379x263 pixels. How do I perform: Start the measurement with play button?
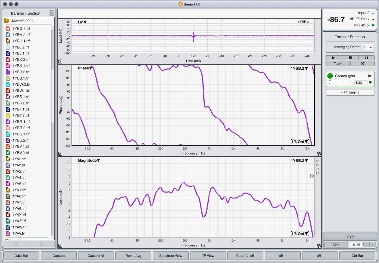pyautogui.click(x=333, y=58)
